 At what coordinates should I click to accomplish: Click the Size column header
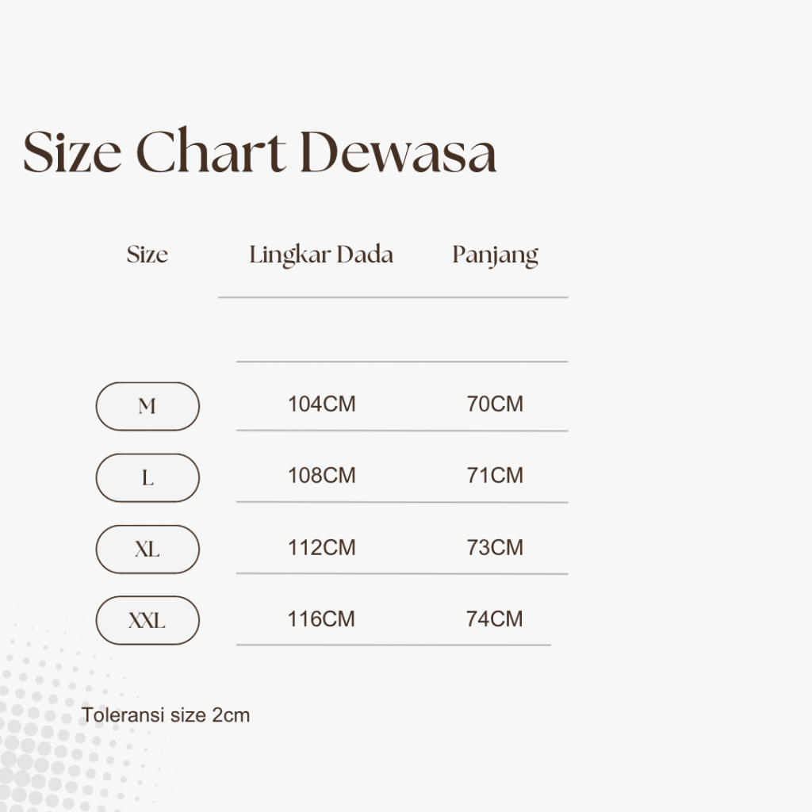point(147,255)
